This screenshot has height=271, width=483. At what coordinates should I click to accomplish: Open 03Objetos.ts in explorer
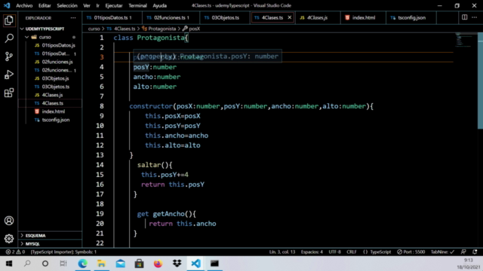click(55, 87)
